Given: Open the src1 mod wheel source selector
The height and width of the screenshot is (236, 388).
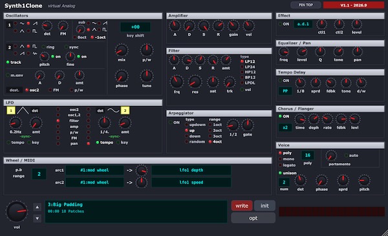Looking at the screenshot, I should pos(94,170).
